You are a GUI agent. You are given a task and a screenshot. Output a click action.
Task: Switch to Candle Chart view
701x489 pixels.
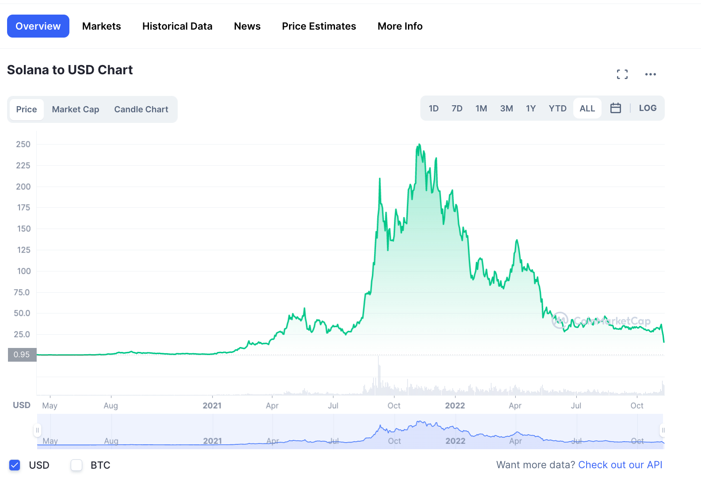tap(141, 109)
